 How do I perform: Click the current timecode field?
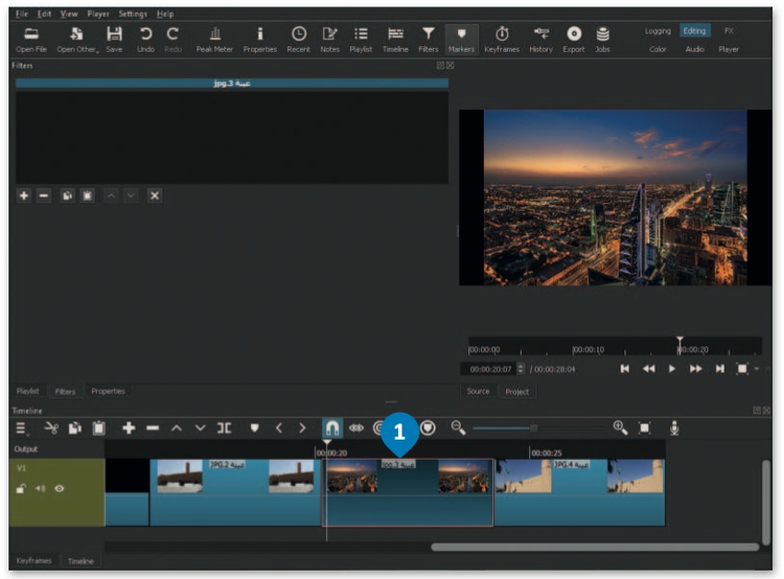click(492, 369)
